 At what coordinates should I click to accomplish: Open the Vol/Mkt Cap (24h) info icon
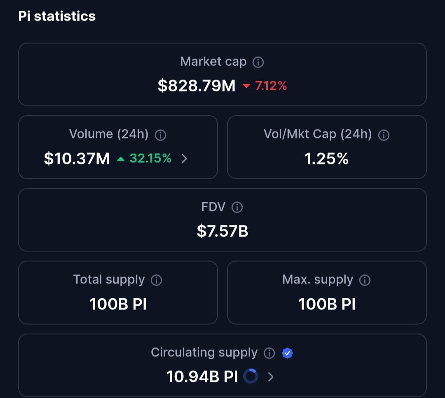tap(384, 135)
